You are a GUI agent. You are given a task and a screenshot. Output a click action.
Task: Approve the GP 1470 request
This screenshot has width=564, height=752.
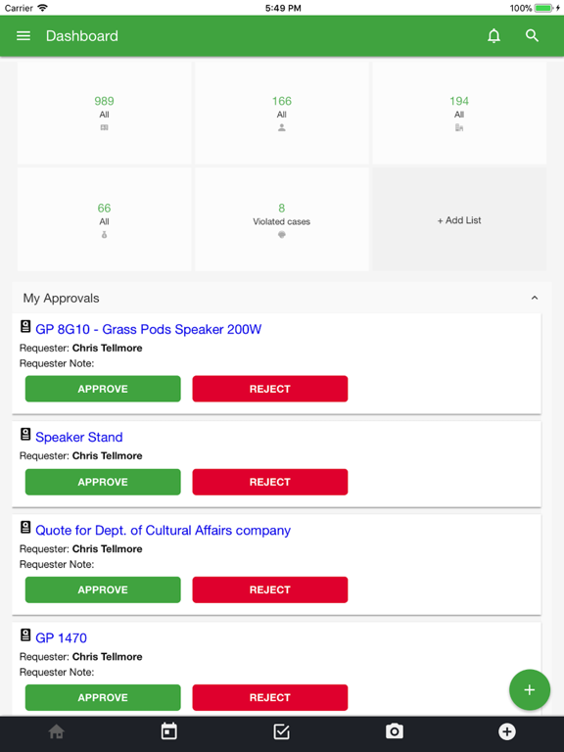coord(103,697)
